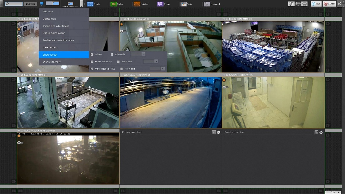Image resolution: width=345 pixels, height=194 pixels.
Task: Uncheck the admin role checkbox
Action: click(x=92, y=54)
